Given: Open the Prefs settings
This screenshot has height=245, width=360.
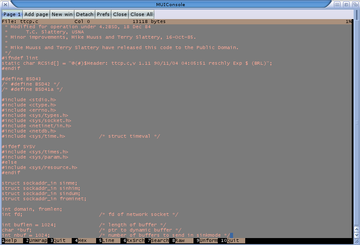Looking at the screenshot, I should 103,14.
